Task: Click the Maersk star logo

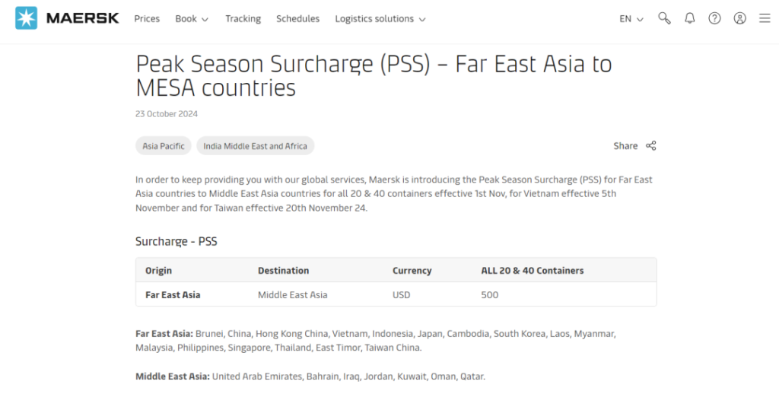Action: (x=27, y=18)
